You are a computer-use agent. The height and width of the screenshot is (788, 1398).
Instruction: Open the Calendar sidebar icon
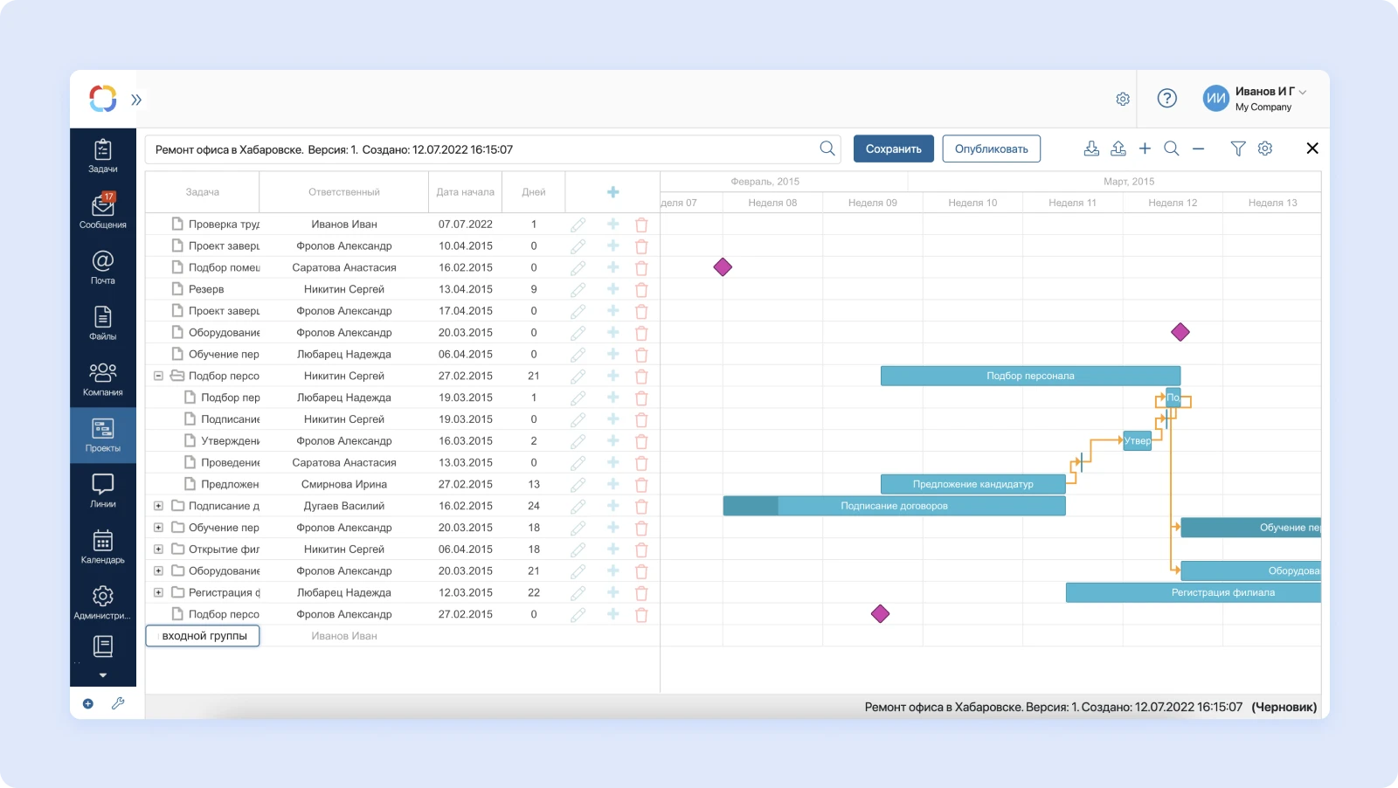point(102,547)
